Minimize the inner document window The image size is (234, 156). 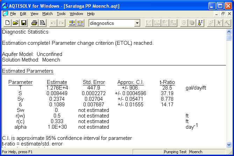pyautogui.click(x=217, y=14)
